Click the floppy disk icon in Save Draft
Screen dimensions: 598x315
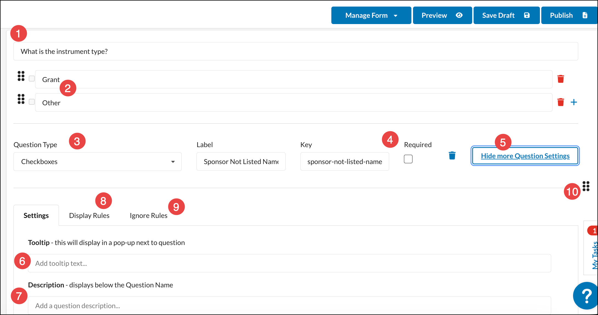527,15
